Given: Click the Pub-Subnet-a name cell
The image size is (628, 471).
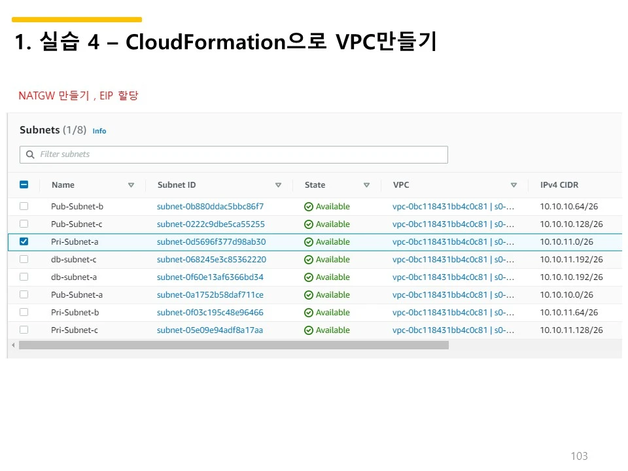Looking at the screenshot, I should (77, 295).
